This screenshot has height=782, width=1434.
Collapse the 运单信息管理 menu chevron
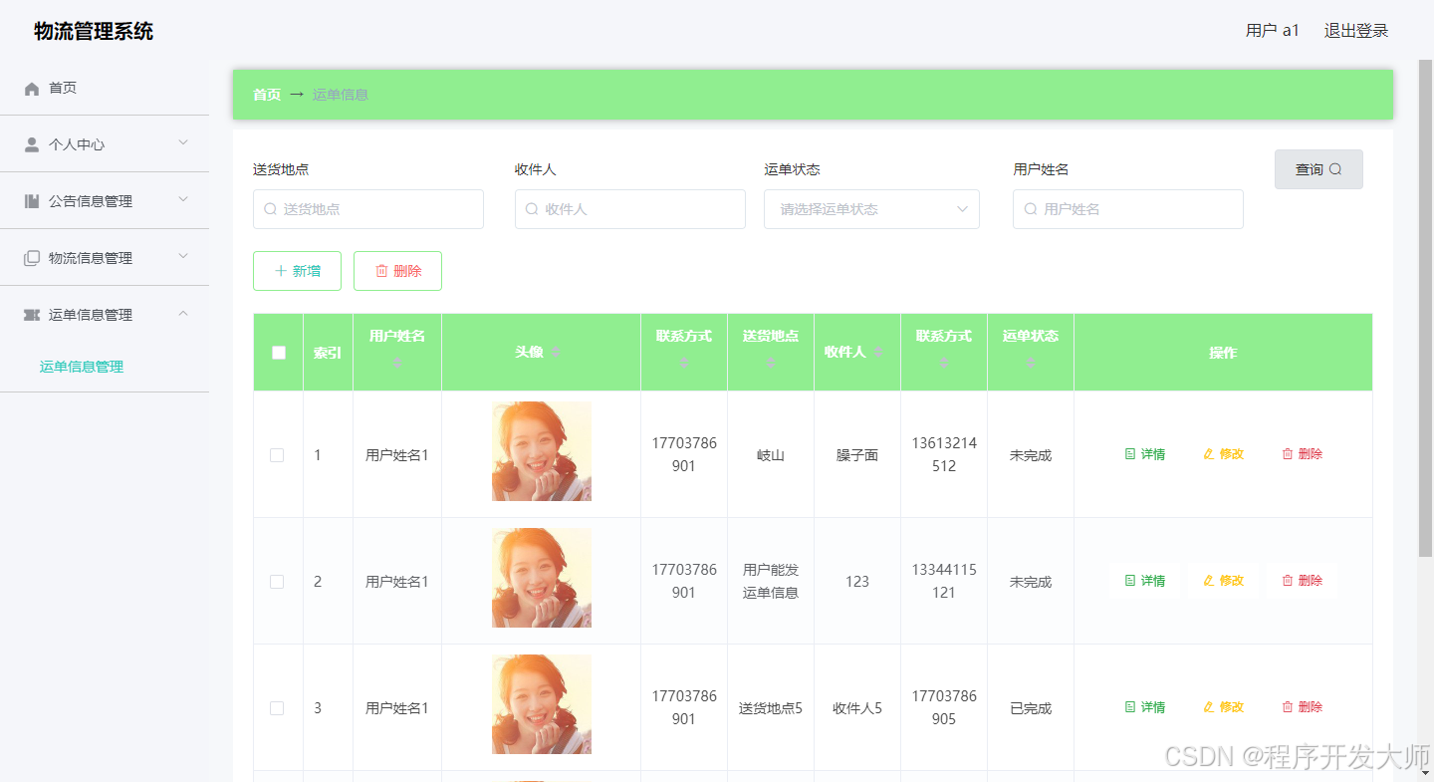coord(183,314)
